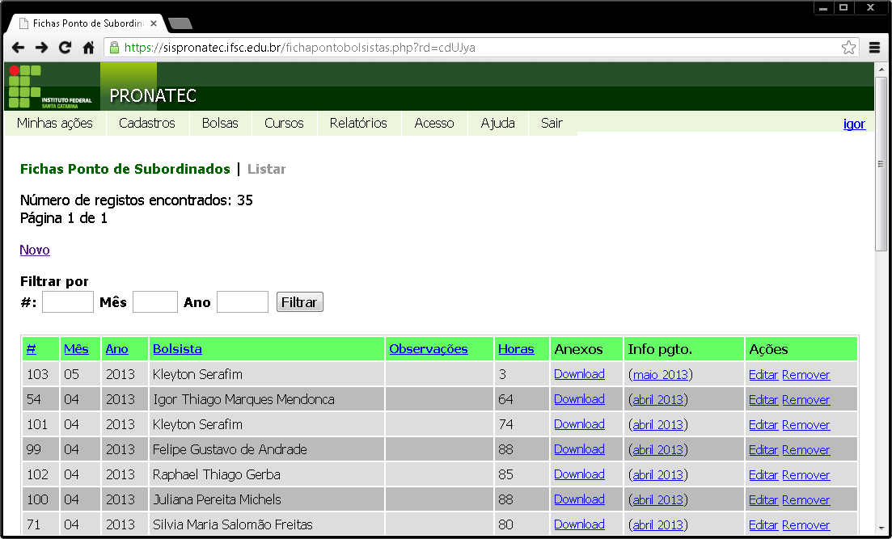
Task: Click the Filtrar button
Action: point(299,302)
